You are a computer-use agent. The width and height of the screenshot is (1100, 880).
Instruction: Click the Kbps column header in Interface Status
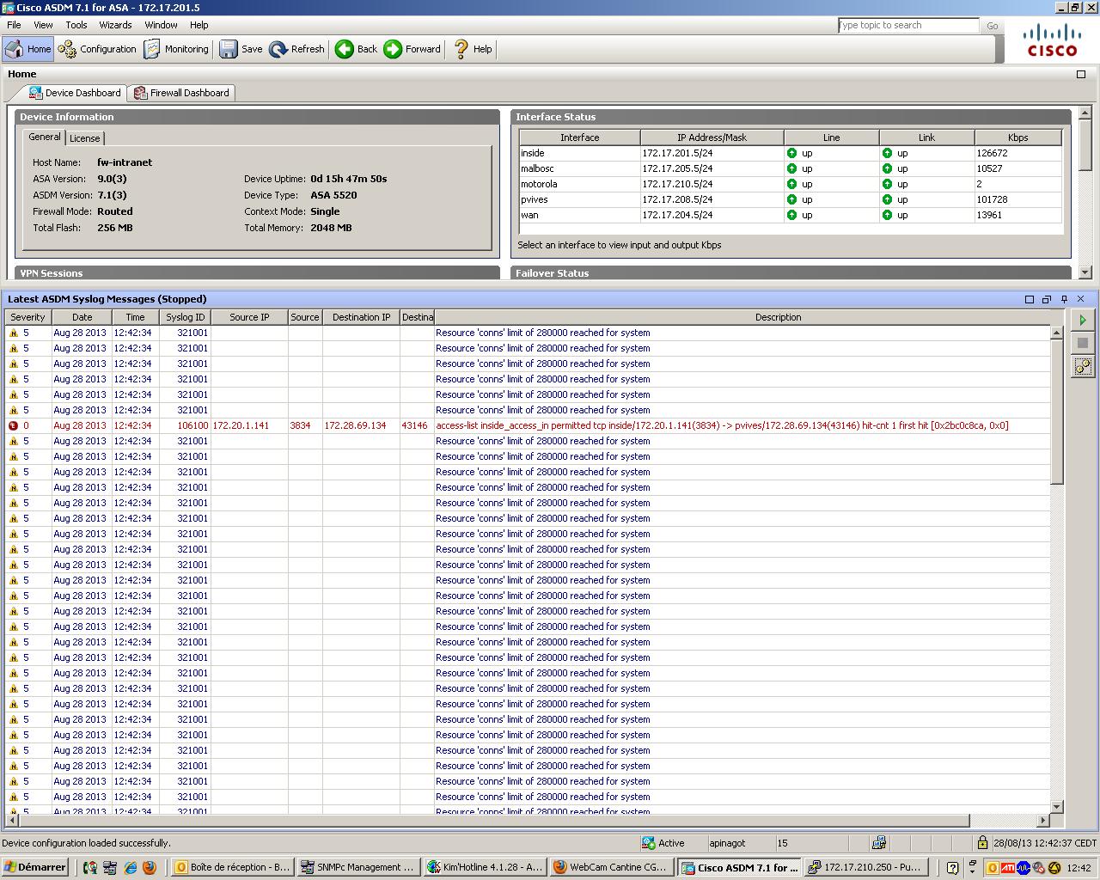point(1018,137)
